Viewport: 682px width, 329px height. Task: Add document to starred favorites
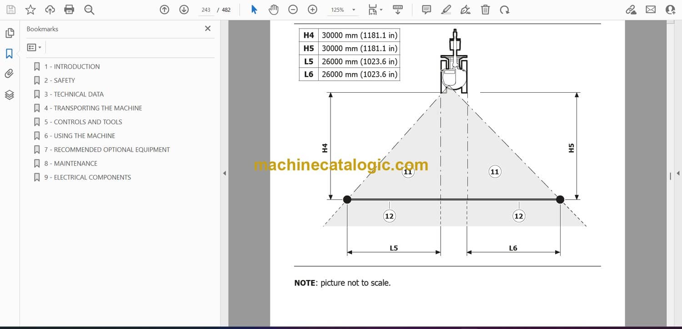click(x=30, y=10)
